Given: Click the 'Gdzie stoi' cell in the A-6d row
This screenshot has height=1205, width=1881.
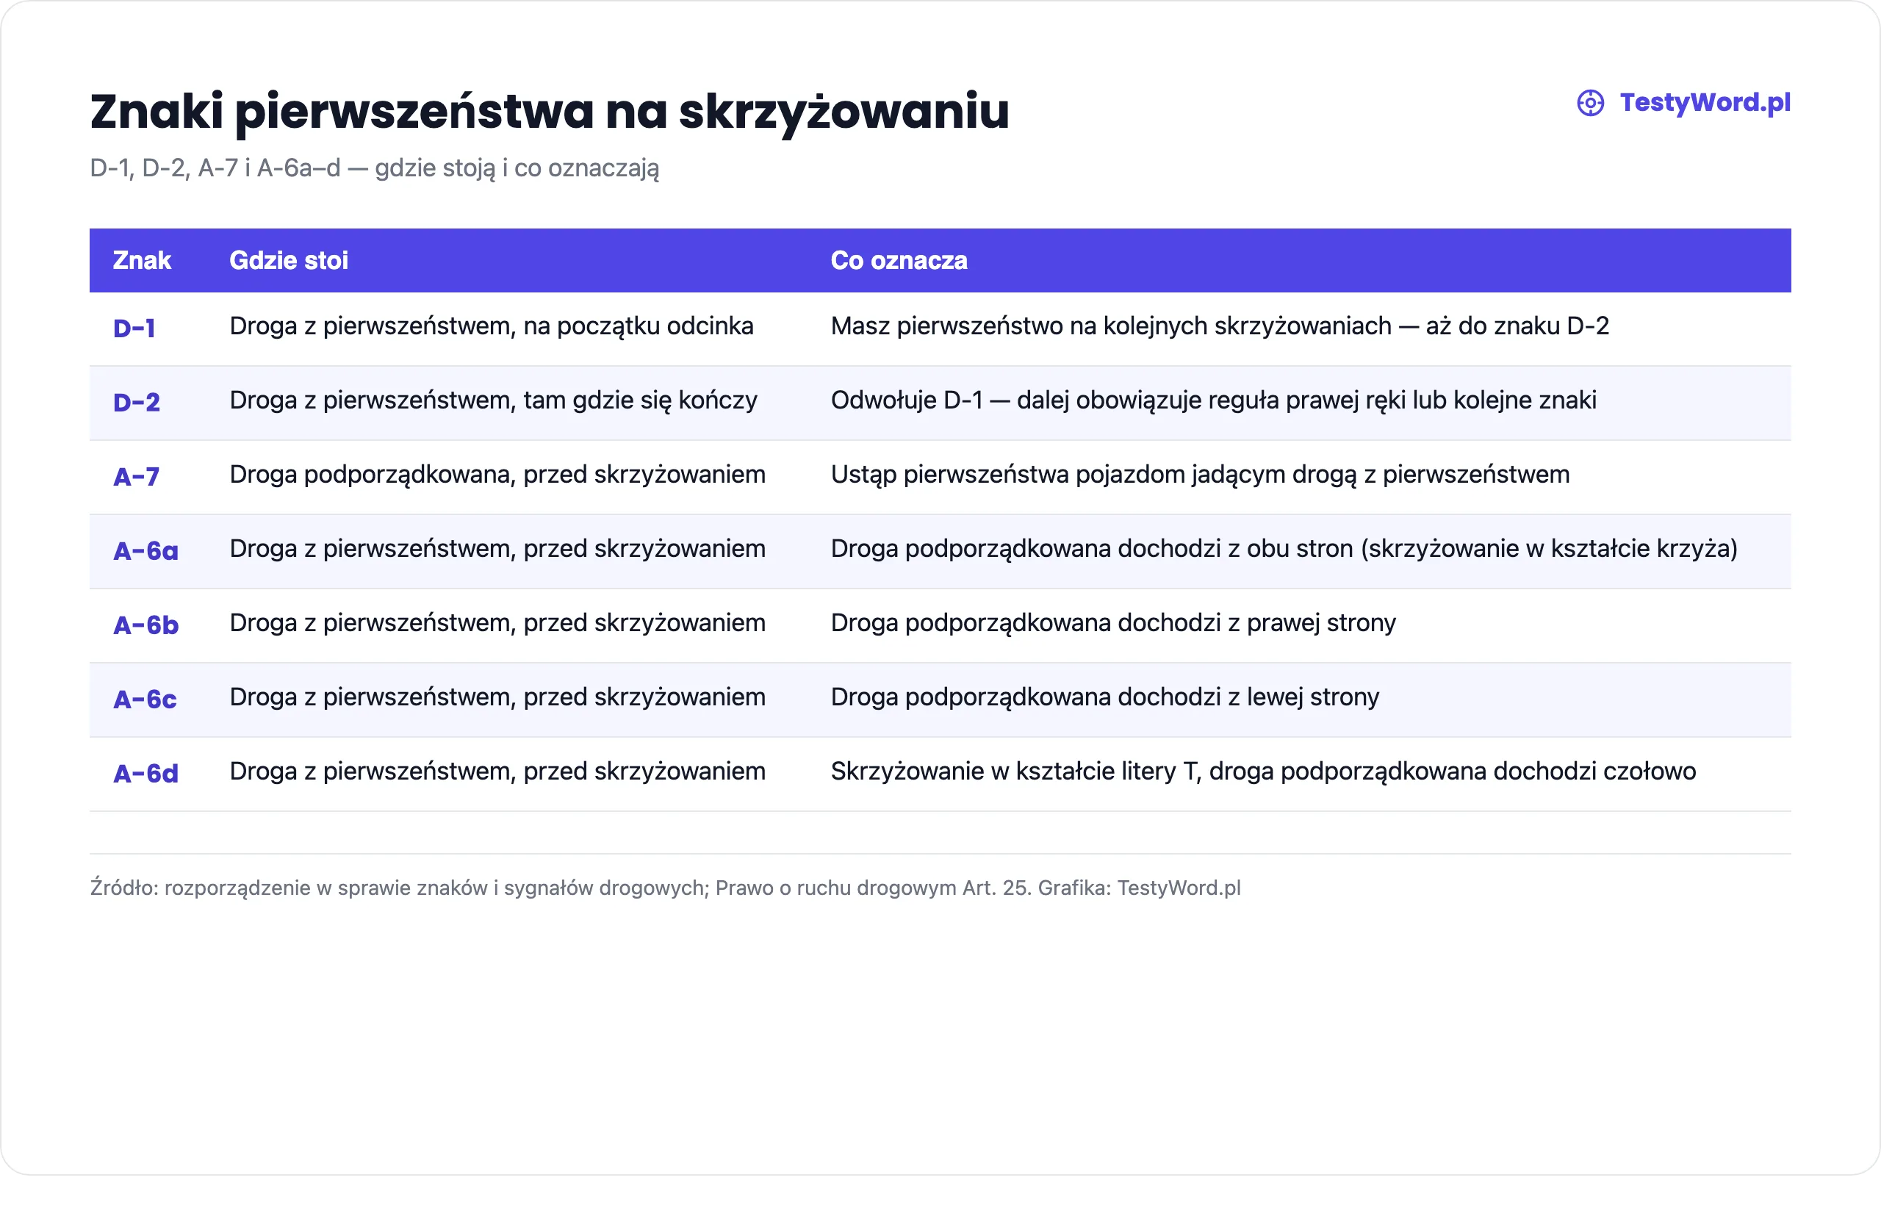Looking at the screenshot, I should pyautogui.click(x=497, y=771).
